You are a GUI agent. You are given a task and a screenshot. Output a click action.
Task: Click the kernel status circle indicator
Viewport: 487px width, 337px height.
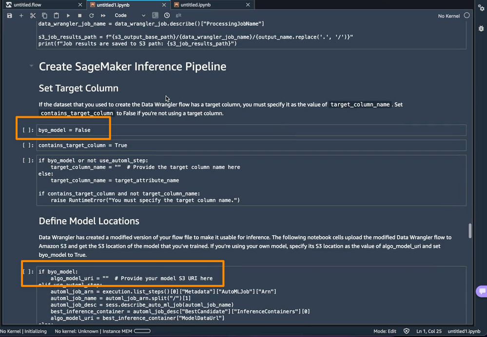[x=467, y=16]
